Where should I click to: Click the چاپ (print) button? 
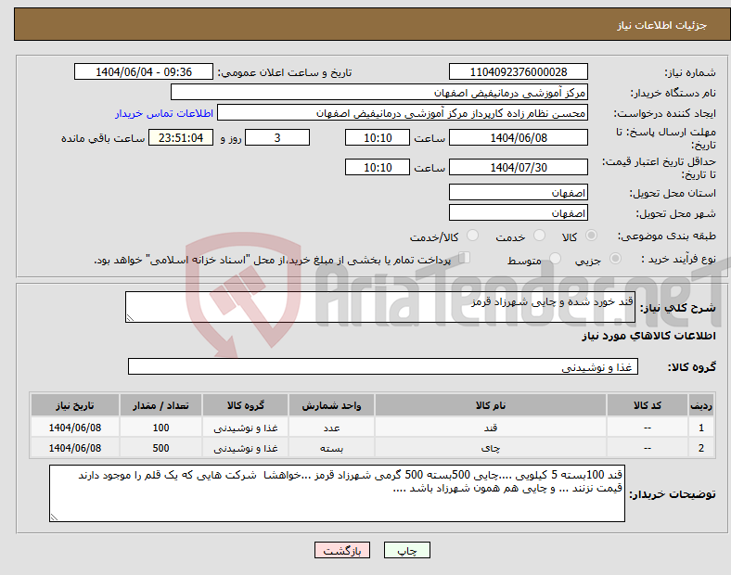(x=406, y=550)
